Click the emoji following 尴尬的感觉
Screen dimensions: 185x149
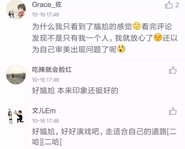pyautogui.click(x=137, y=26)
